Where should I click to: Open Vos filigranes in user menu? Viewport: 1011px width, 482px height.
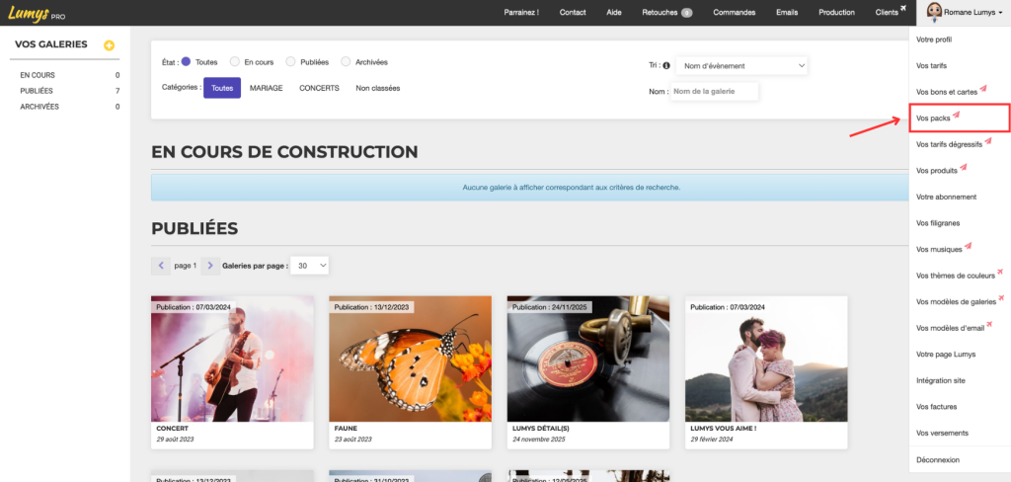pyautogui.click(x=938, y=223)
